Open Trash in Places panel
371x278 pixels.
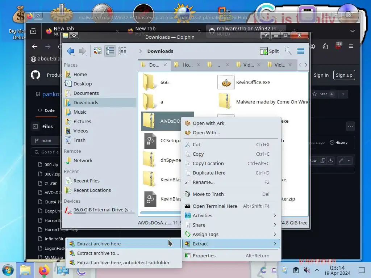[99, 140]
